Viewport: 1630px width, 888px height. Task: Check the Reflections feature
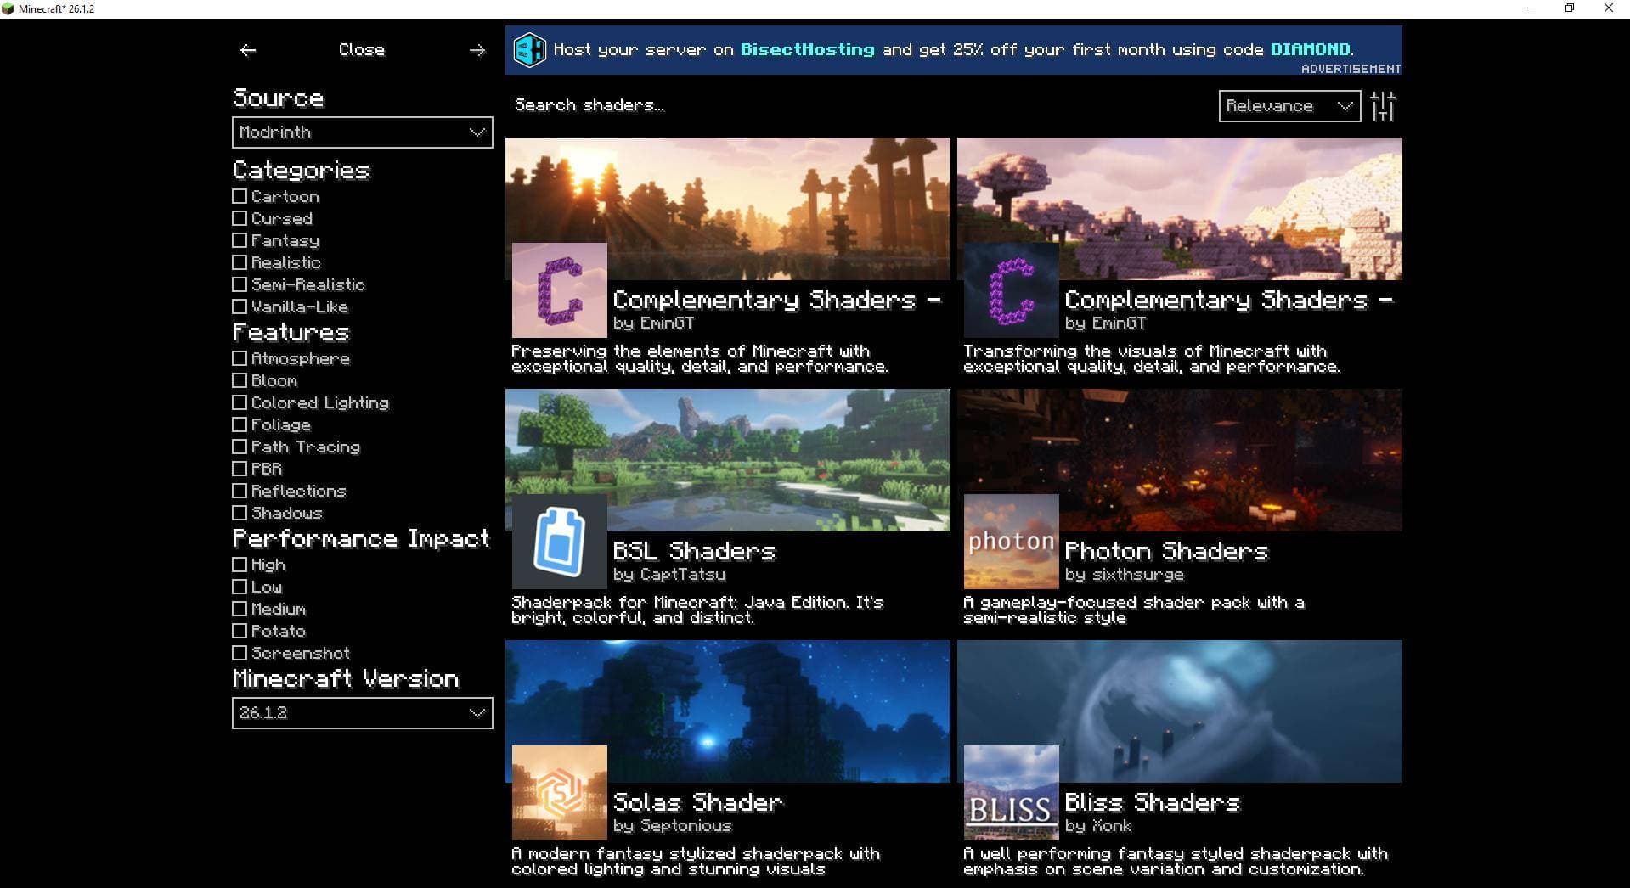coord(240,491)
